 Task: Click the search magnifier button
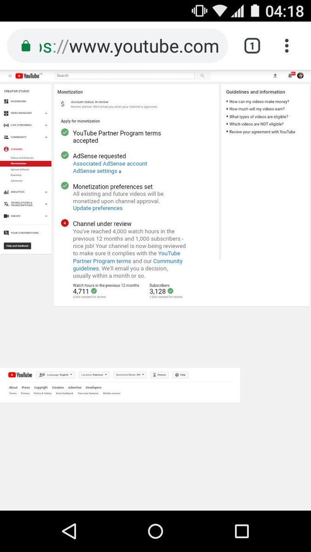(x=202, y=76)
